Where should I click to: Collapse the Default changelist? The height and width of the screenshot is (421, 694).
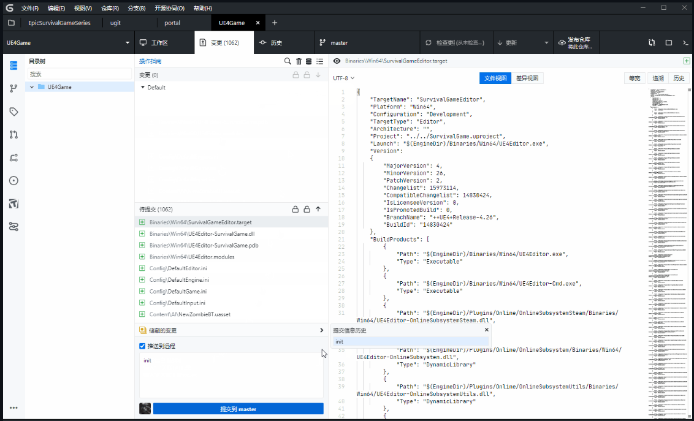click(142, 87)
